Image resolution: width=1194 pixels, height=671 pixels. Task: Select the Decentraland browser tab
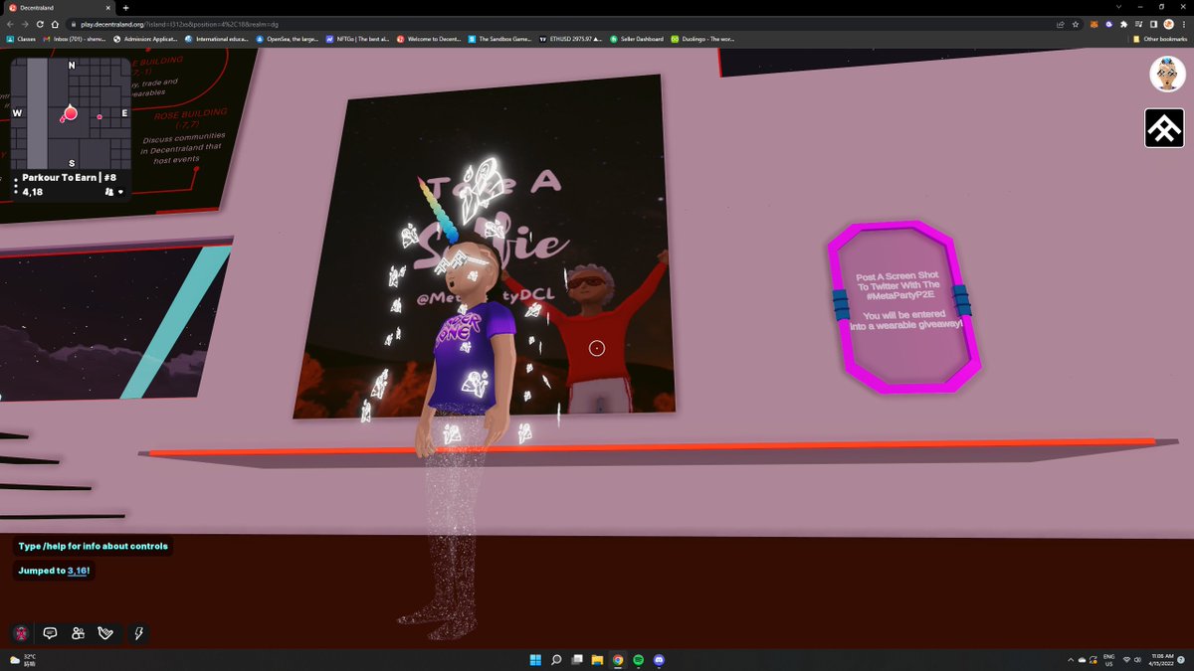[x=60, y=8]
